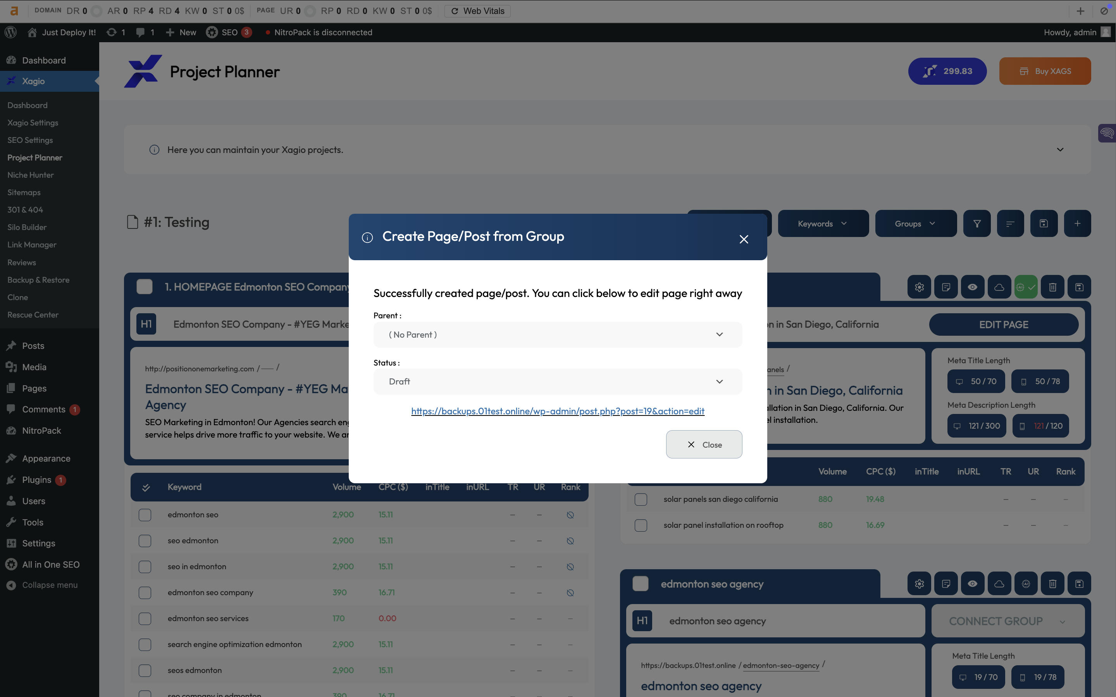The image size is (1116, 697).
Task: Click the floating panel icon at right edge
Action: pyautogui.click(x=1107, y=134)
